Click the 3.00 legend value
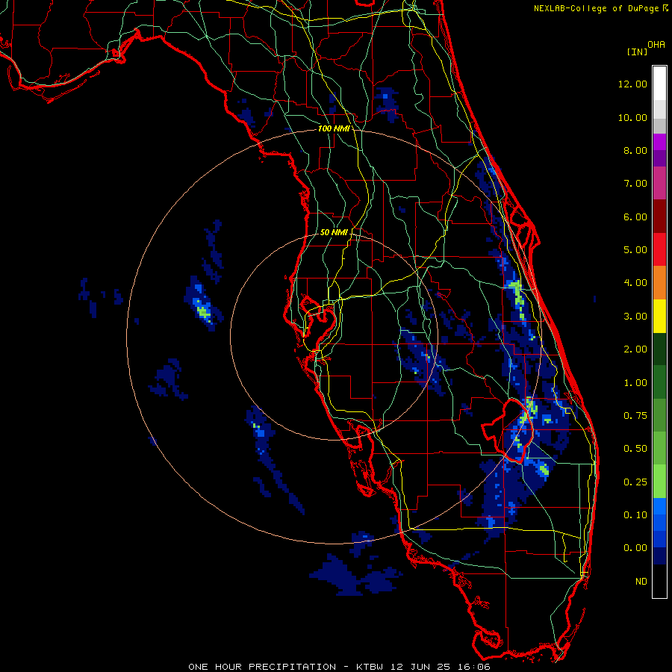Image resolution: width=672 pixels, height=672 pixels. click(x=635, y=317)
